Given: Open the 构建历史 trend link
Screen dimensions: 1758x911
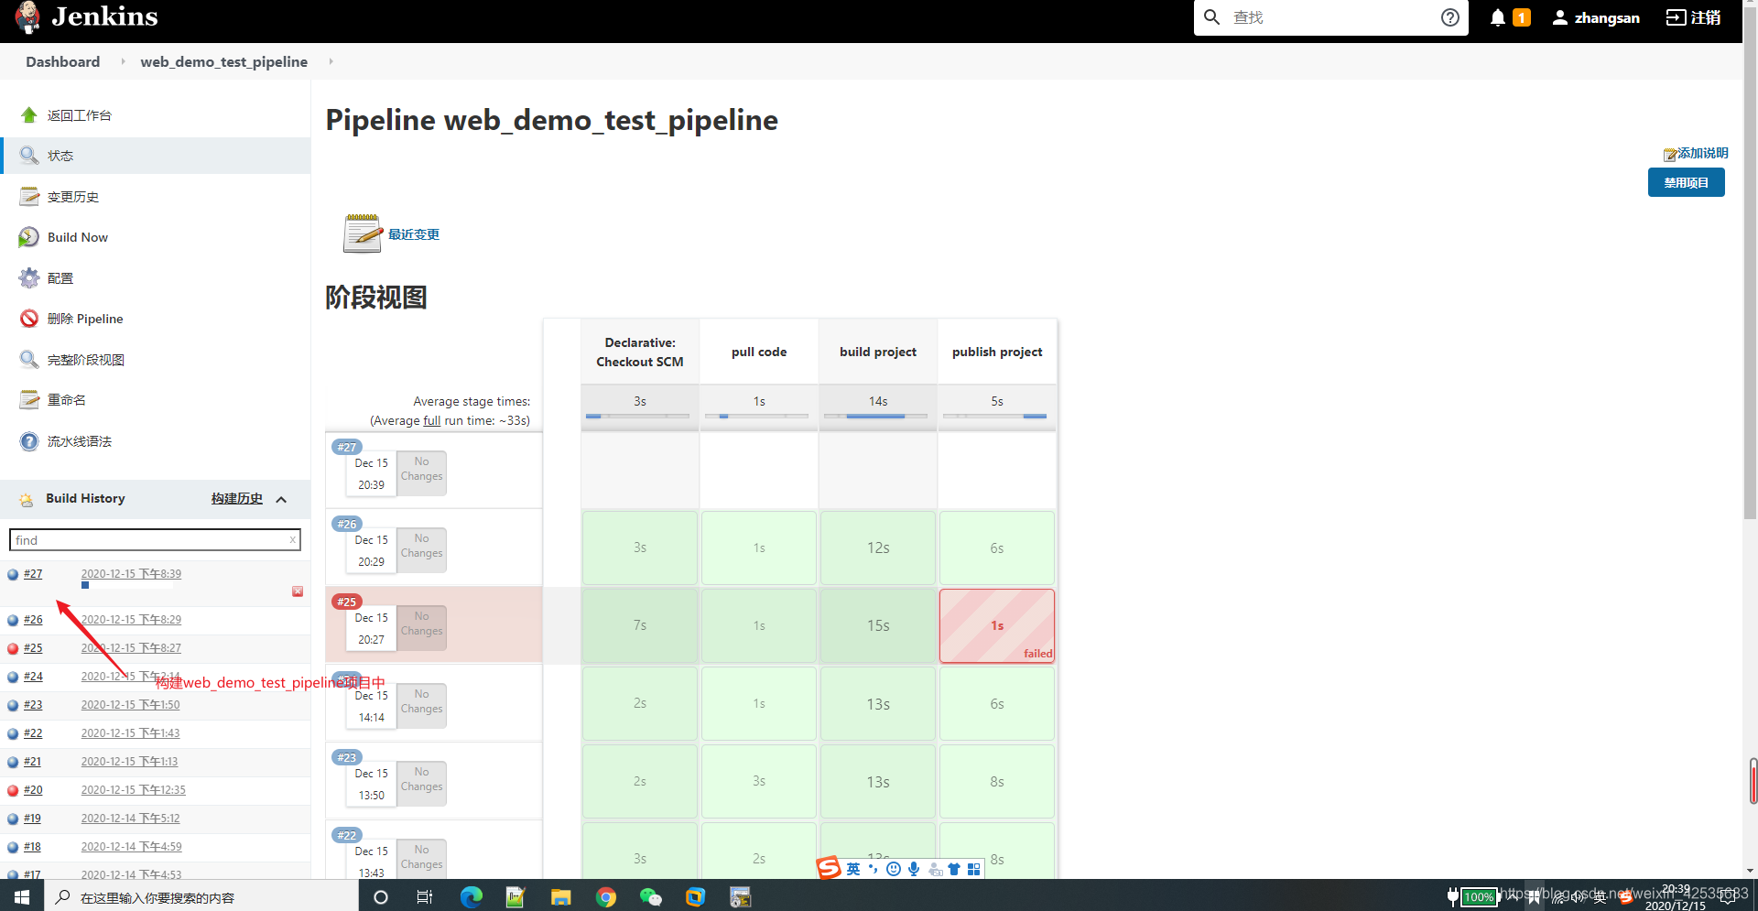Looking at the screenshot, I should tap(237, 499).
